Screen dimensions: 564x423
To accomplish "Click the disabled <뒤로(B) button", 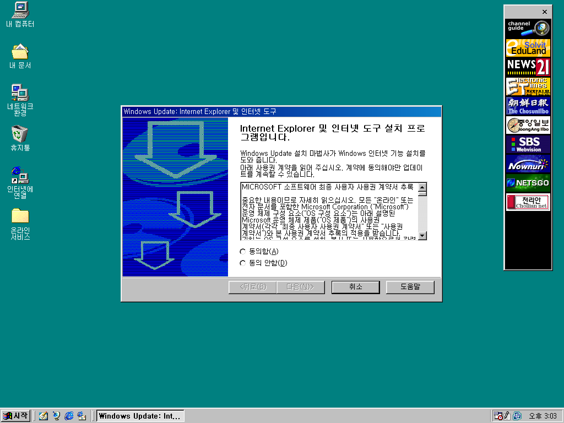I will (x=252, y=287).
